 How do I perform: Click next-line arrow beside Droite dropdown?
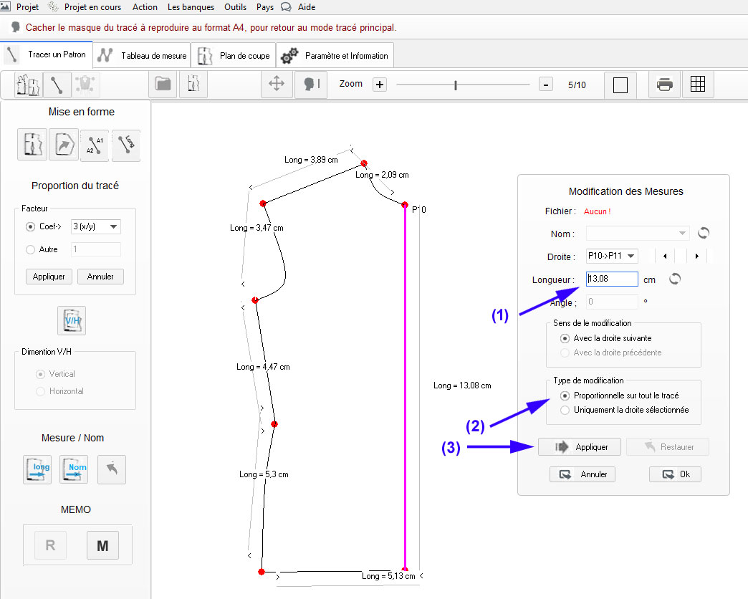tap(697, 256)
